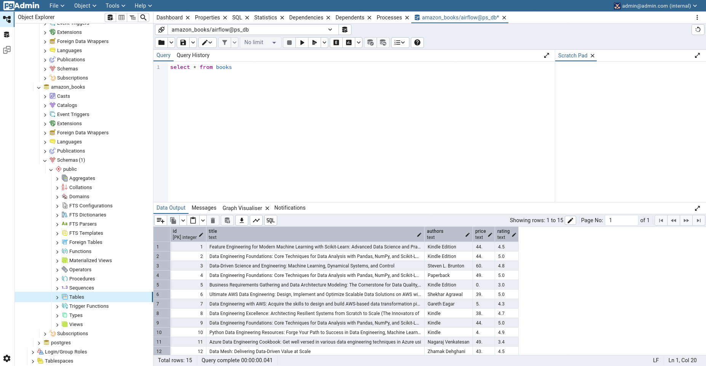
Task: Open Graph Visualiser line chart icon
Action: pos(256,220)
